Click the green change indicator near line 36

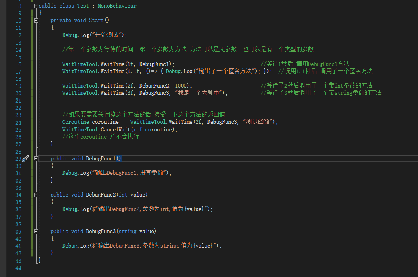point(31,209)
